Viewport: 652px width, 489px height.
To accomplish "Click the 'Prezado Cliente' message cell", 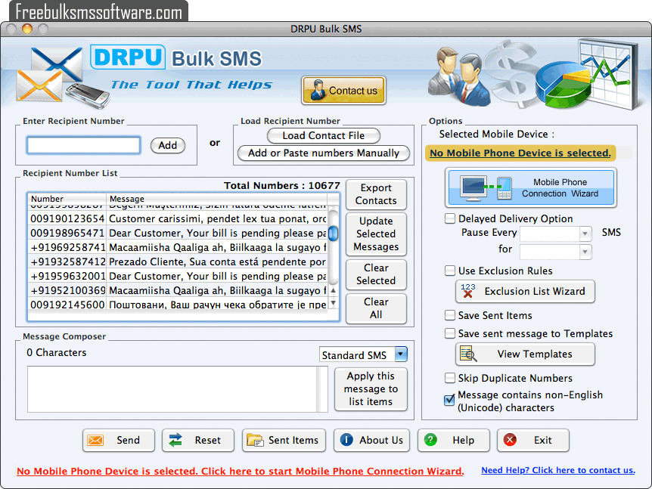I will pos(217,262).
